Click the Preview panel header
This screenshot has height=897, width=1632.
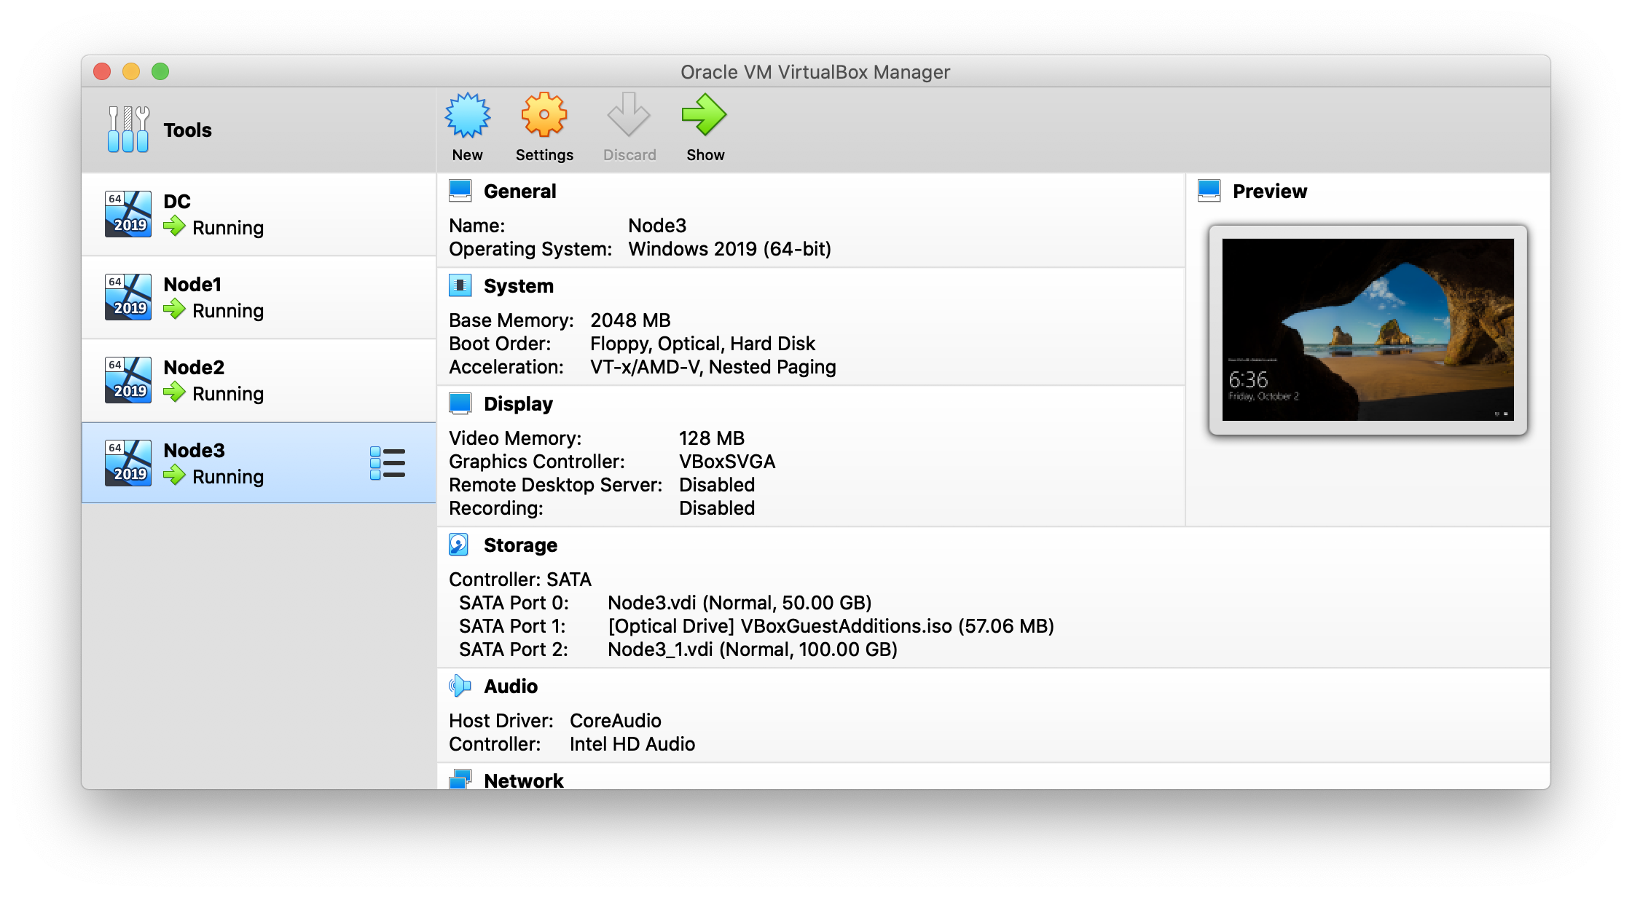click(x=1269, y=191)
